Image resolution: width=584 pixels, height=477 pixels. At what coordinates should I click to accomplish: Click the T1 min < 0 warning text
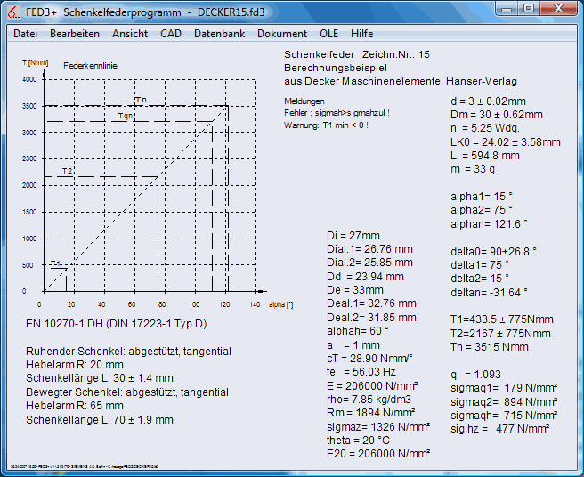coord(326,125)
